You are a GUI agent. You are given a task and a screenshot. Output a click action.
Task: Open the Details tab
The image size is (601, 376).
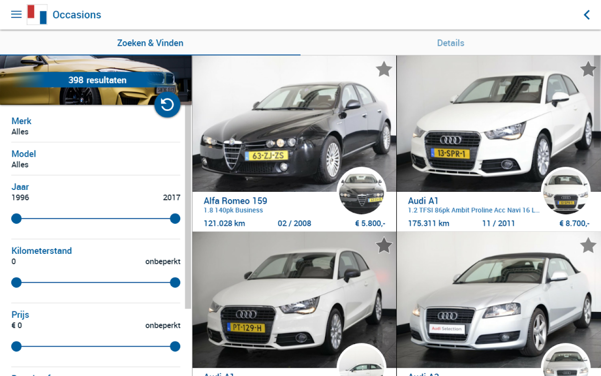point(451,43)
